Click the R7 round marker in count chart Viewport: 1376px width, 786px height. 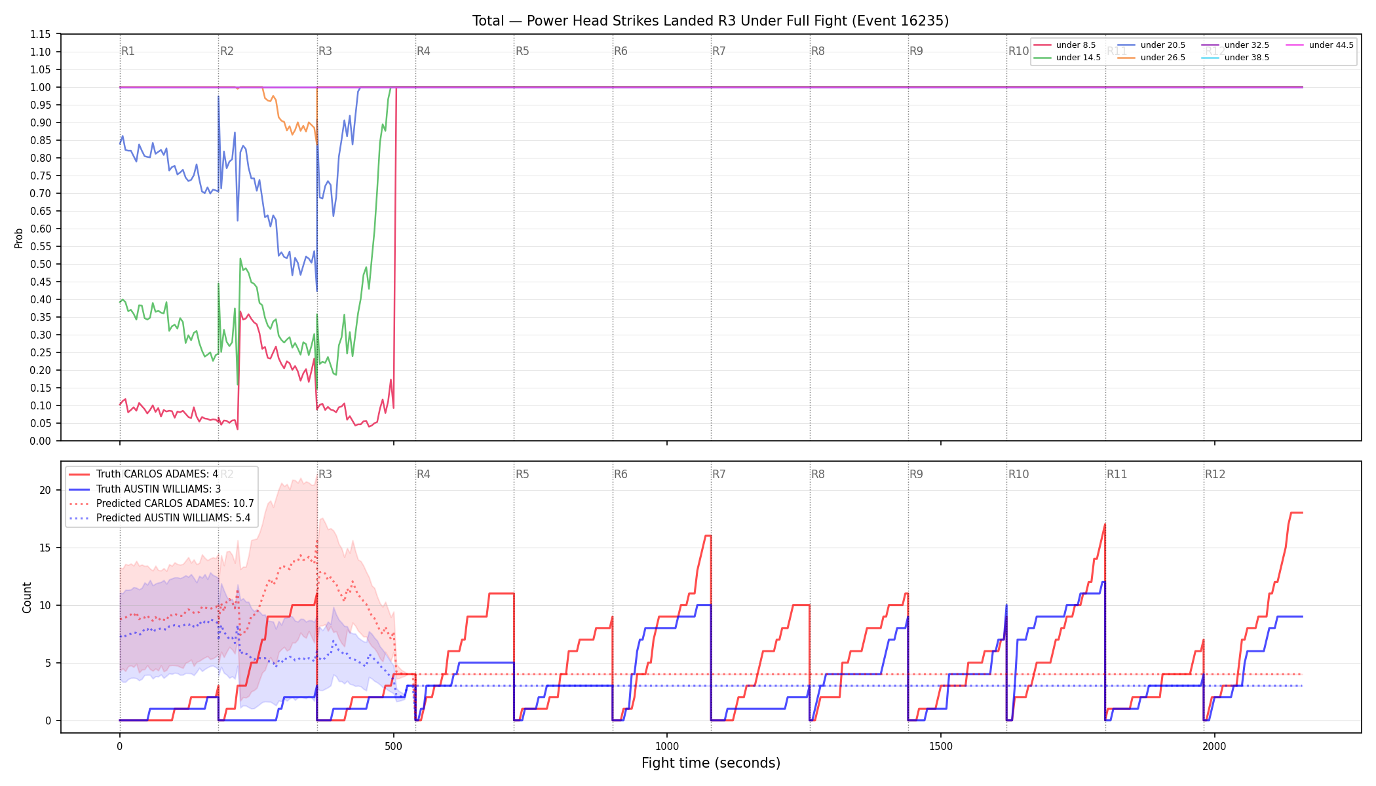coord(719,474)
